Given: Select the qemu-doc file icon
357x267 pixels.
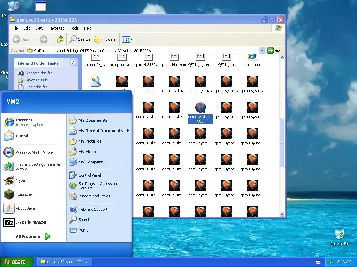Looking at the screenshot, I should pyautogui.click(x=252, y=60).
